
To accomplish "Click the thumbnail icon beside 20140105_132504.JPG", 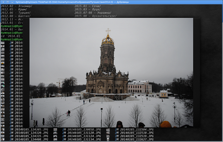I will [108, 129].
